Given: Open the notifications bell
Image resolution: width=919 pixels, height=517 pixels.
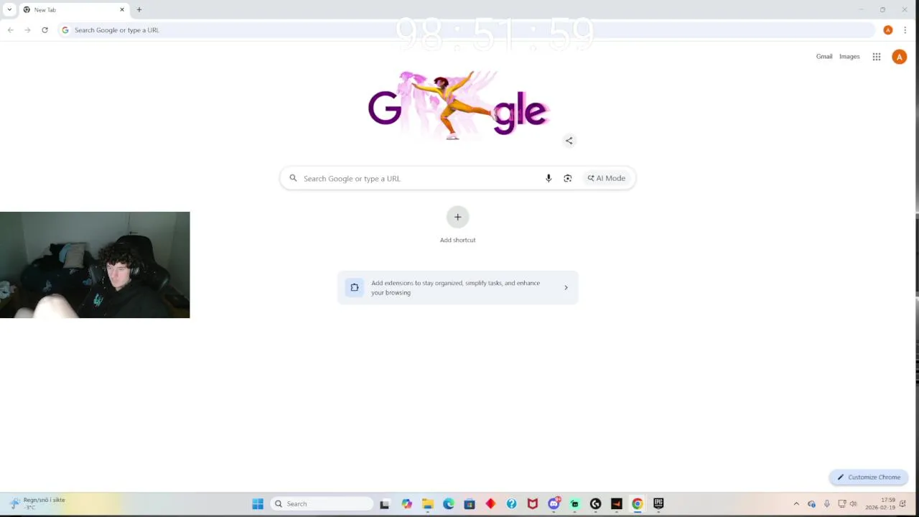Looking at the screenshot, I should click(x=902, y=504).
